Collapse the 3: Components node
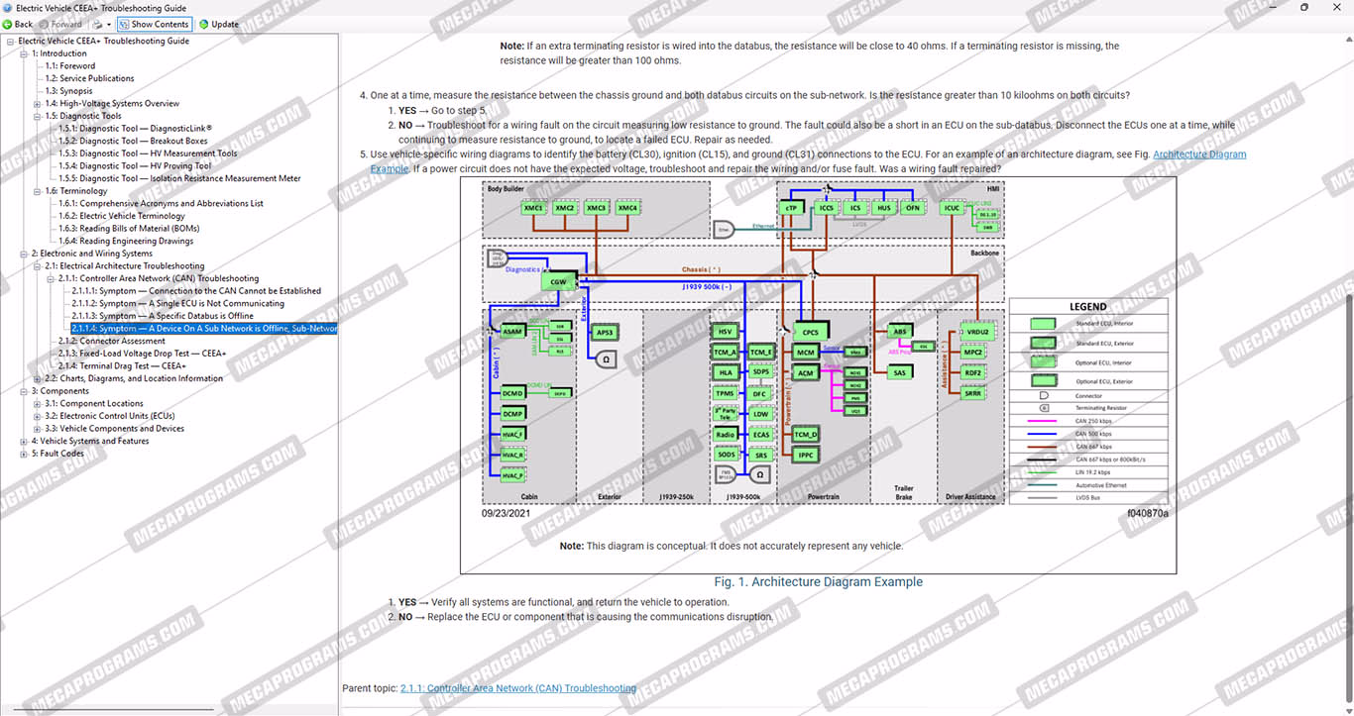Viewport: 1354px width, 716px height. pos(24,391)
